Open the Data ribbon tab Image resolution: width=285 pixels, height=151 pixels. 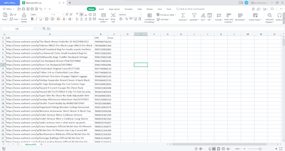[139, 9]
